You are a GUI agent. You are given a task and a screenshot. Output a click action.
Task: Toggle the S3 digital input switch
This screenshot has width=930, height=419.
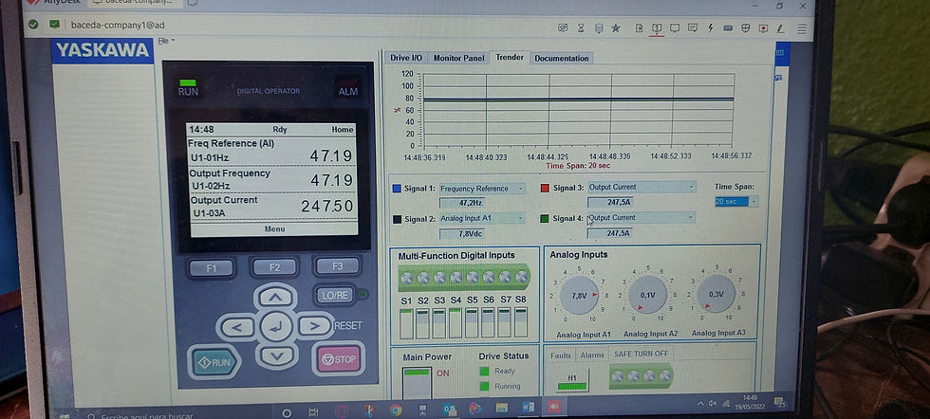tap(438, 323)
